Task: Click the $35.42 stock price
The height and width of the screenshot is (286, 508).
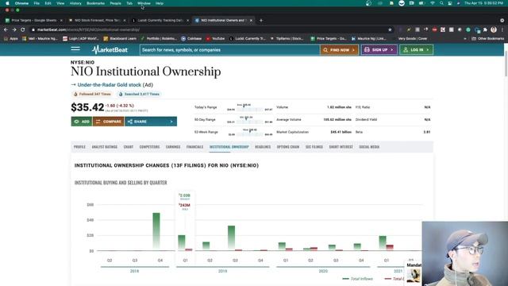Action: [87, 107]
